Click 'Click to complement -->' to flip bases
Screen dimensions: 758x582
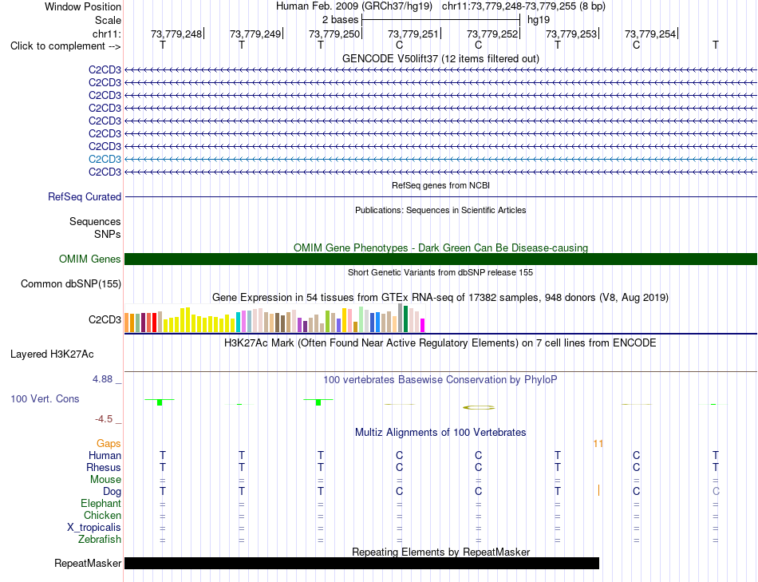coord(65,46)
